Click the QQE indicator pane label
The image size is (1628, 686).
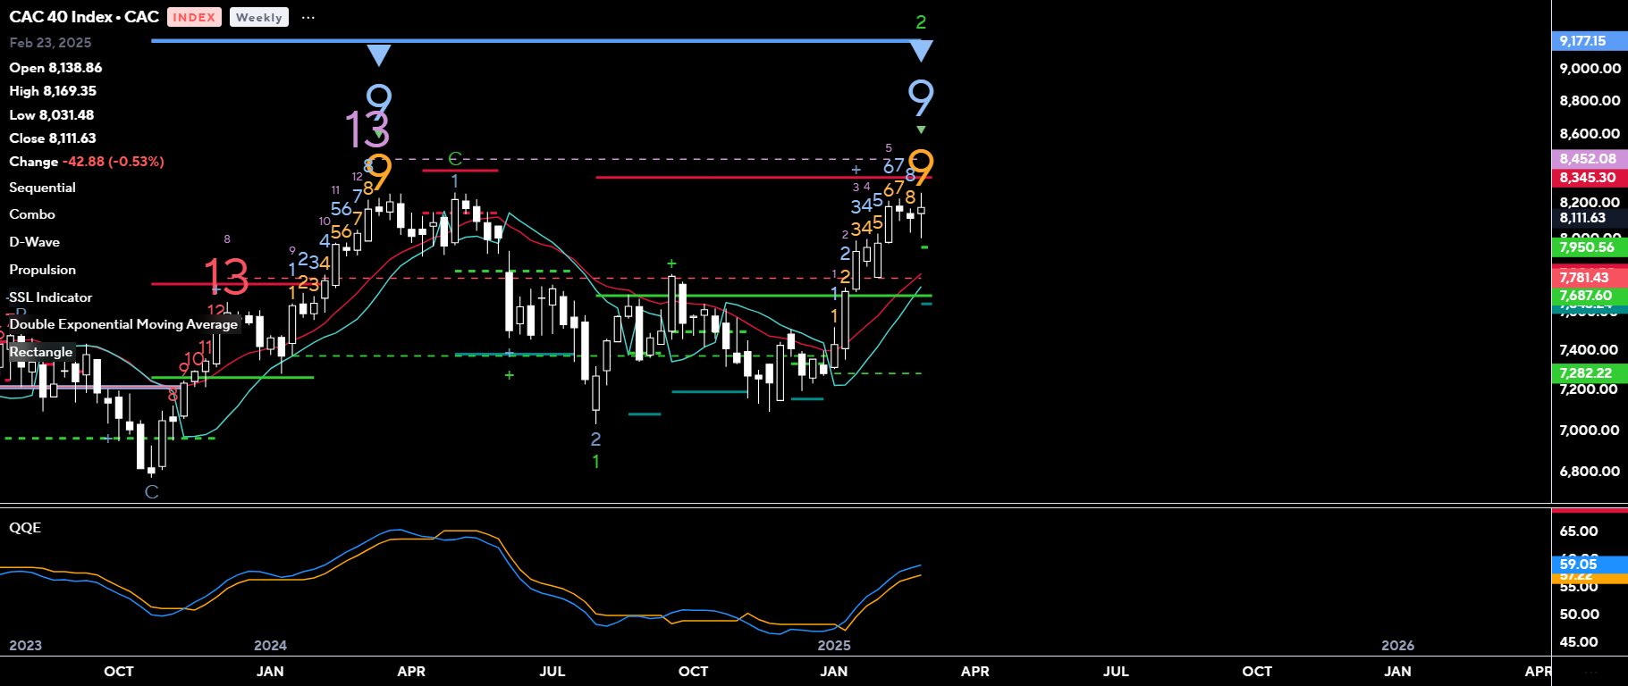pos(25,528)
